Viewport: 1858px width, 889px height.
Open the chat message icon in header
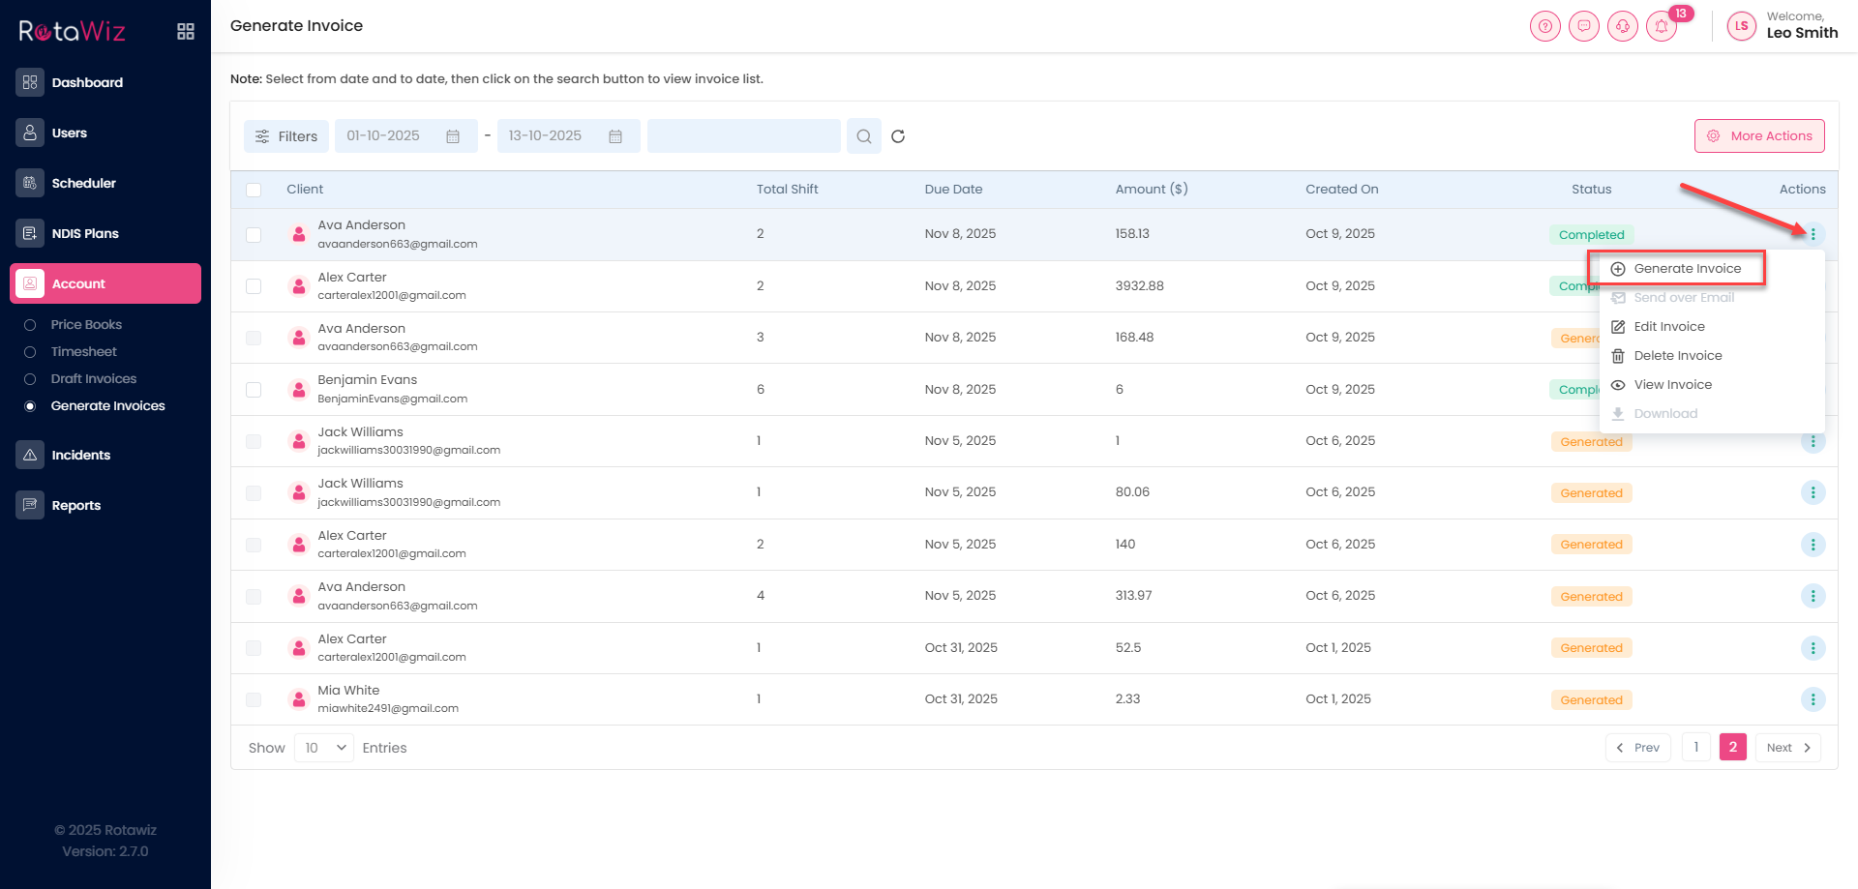pos(1584,26)
